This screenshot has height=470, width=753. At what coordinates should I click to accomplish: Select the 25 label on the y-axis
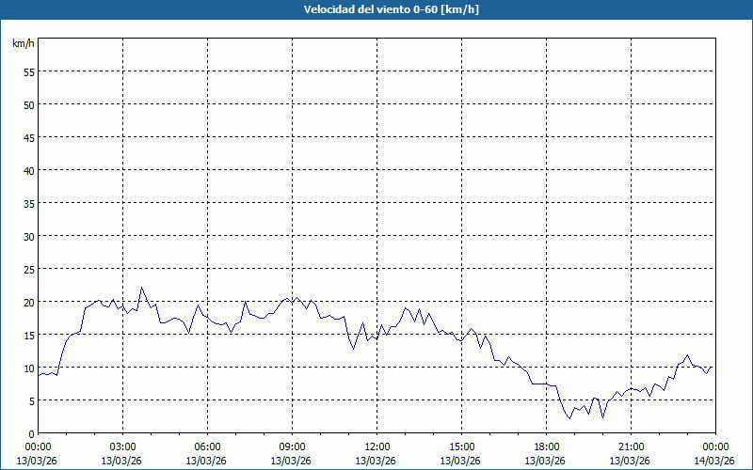click(28, 270)
